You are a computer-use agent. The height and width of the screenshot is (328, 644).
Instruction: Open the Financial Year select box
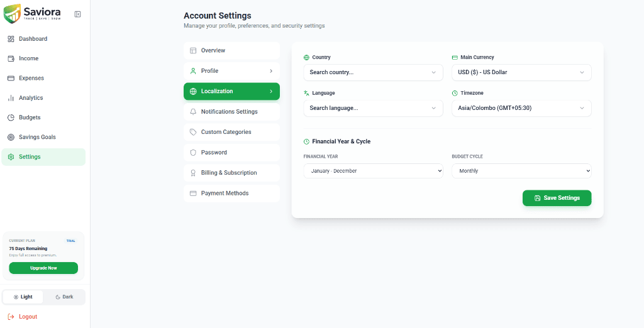click(x=374, y=171)
